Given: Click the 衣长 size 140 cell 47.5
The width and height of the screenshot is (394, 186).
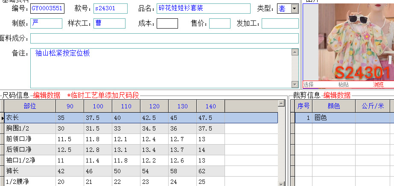Looking at the screenshot, I should point(210,118).
